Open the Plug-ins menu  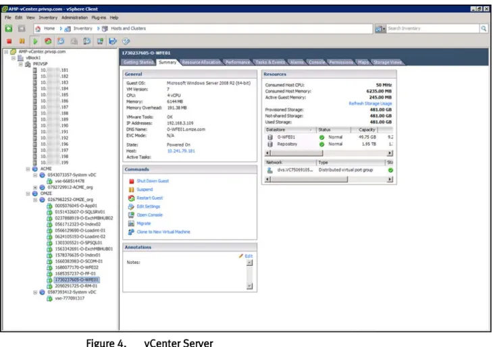click(x=99, y=18)
